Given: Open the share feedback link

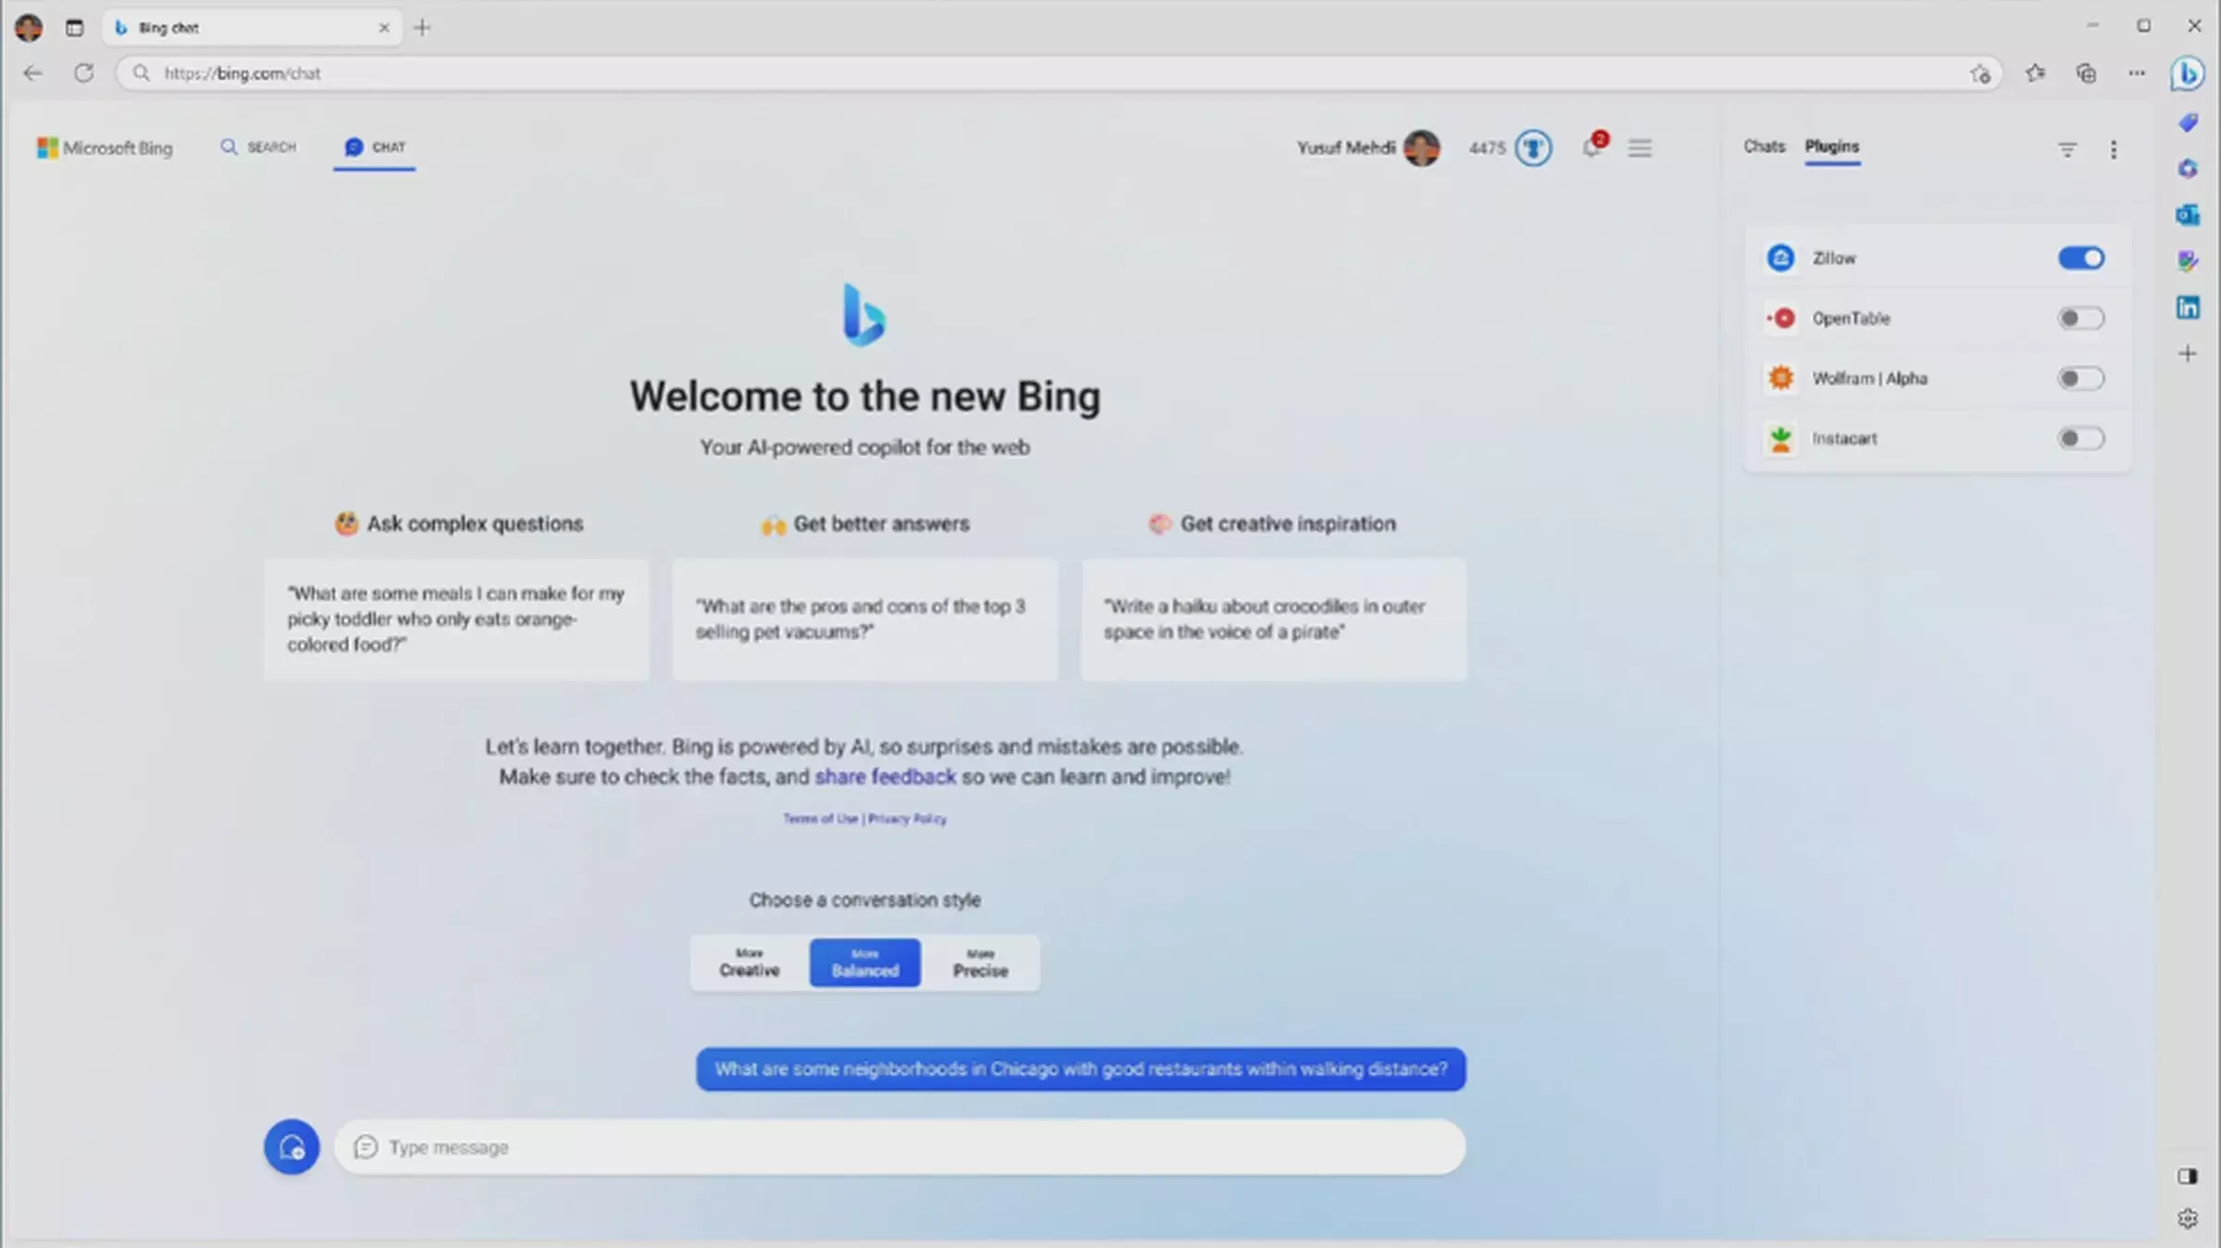Looking at the screenshot, I should point(885,776).
